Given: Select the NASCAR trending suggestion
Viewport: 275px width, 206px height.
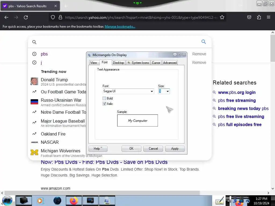Looking at the screenshot, I should click(x=50, y=142).
